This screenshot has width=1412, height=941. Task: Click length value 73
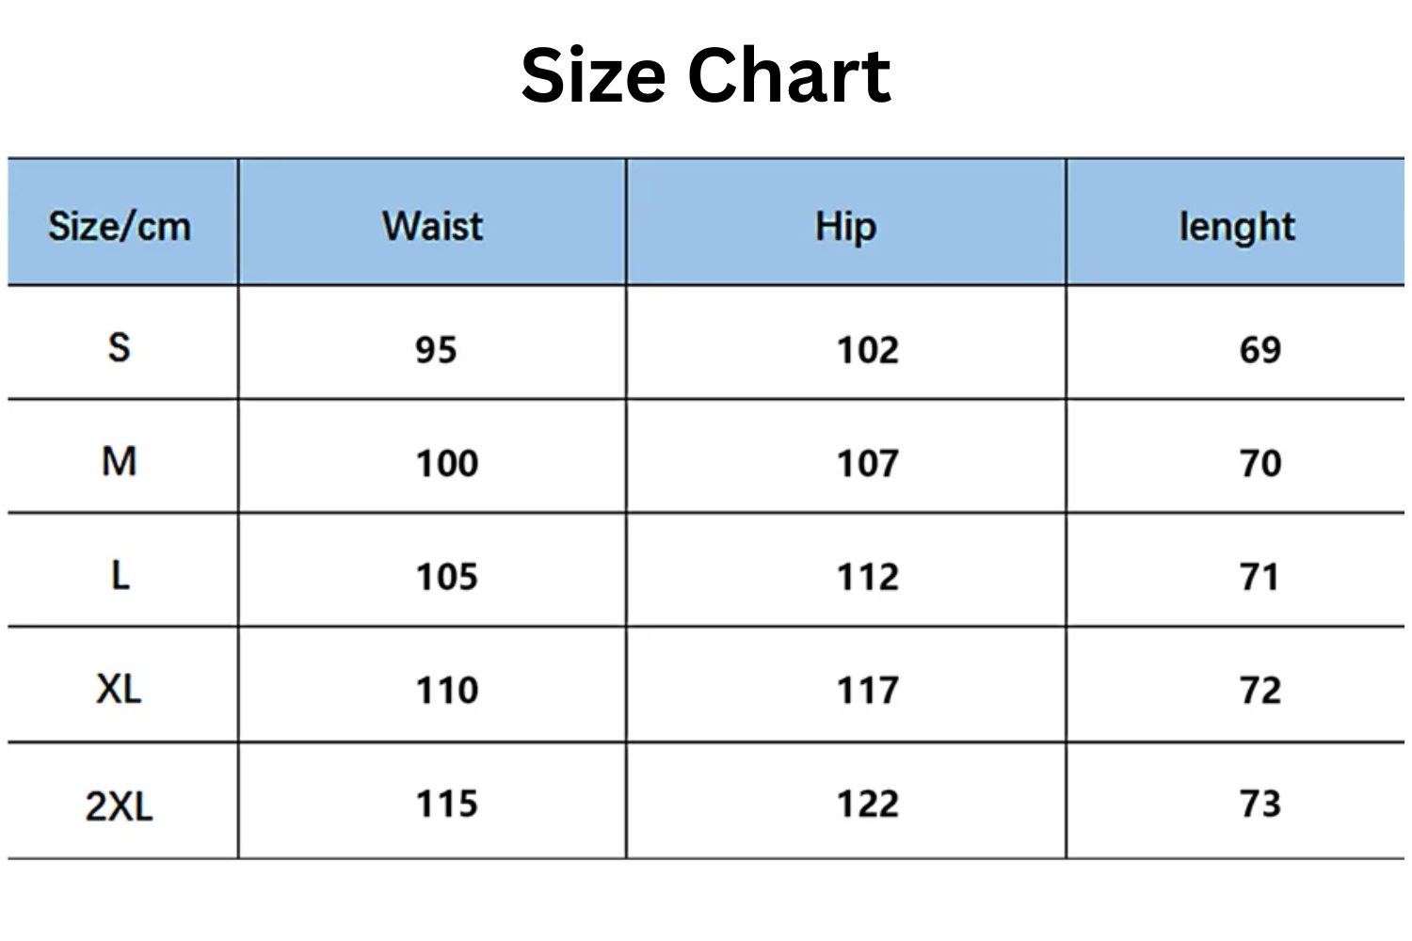coord(1260,805)
